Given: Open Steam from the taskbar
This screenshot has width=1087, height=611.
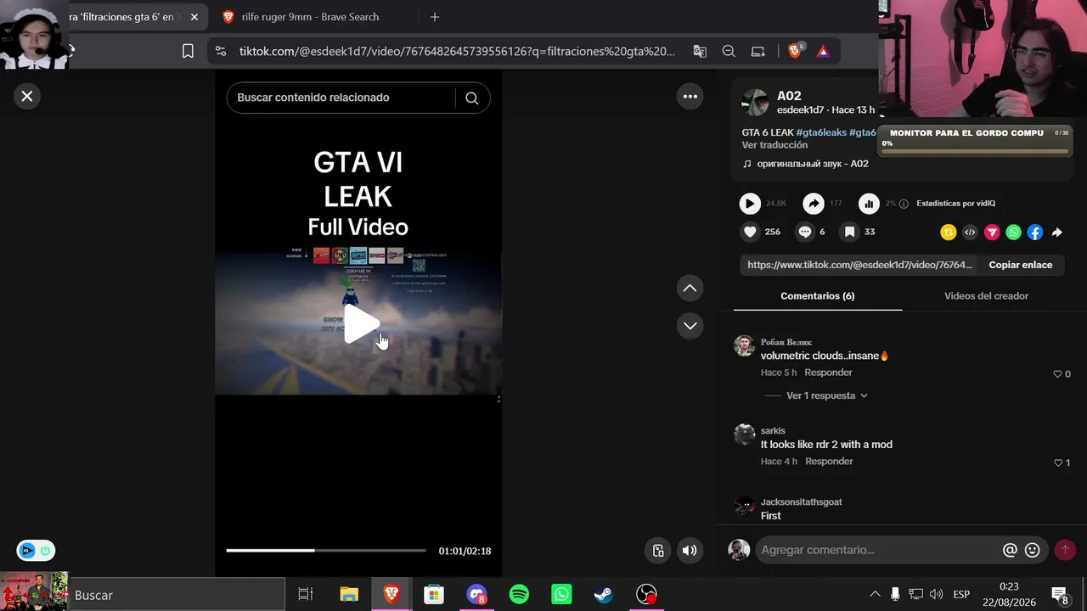Looking at the screenshot, I should (x=604, y=595).
